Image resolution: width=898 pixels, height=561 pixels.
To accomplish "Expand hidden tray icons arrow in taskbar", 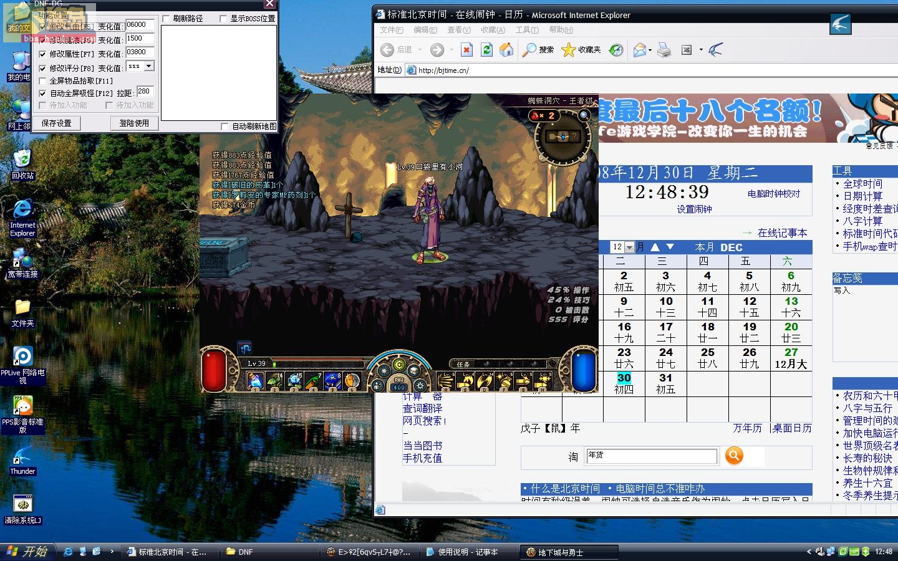I will pos(809,552).
